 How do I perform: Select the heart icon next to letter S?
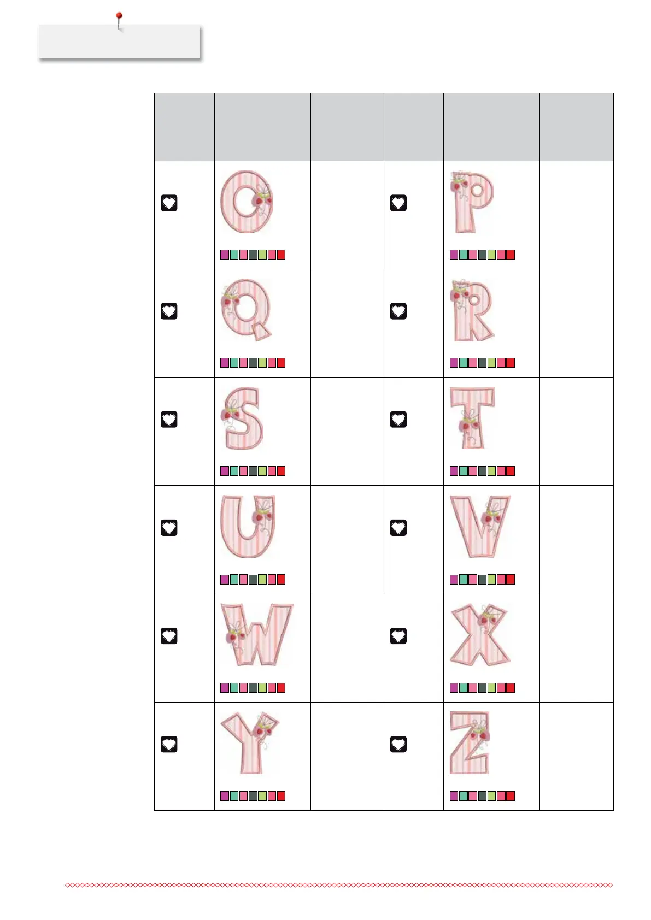[x=169, y=420]
